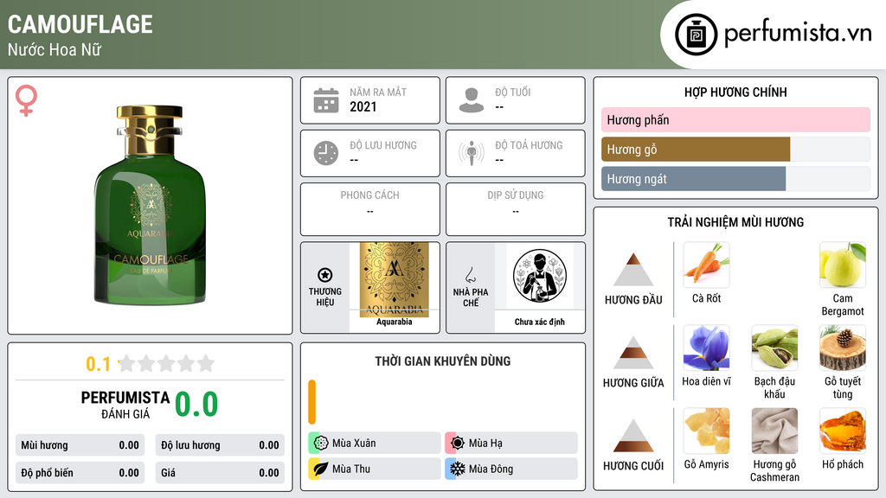The width and height of the screenshot is (886, 498).
Task: Click the Hợp hương chính heading
Action: [735, 92]
